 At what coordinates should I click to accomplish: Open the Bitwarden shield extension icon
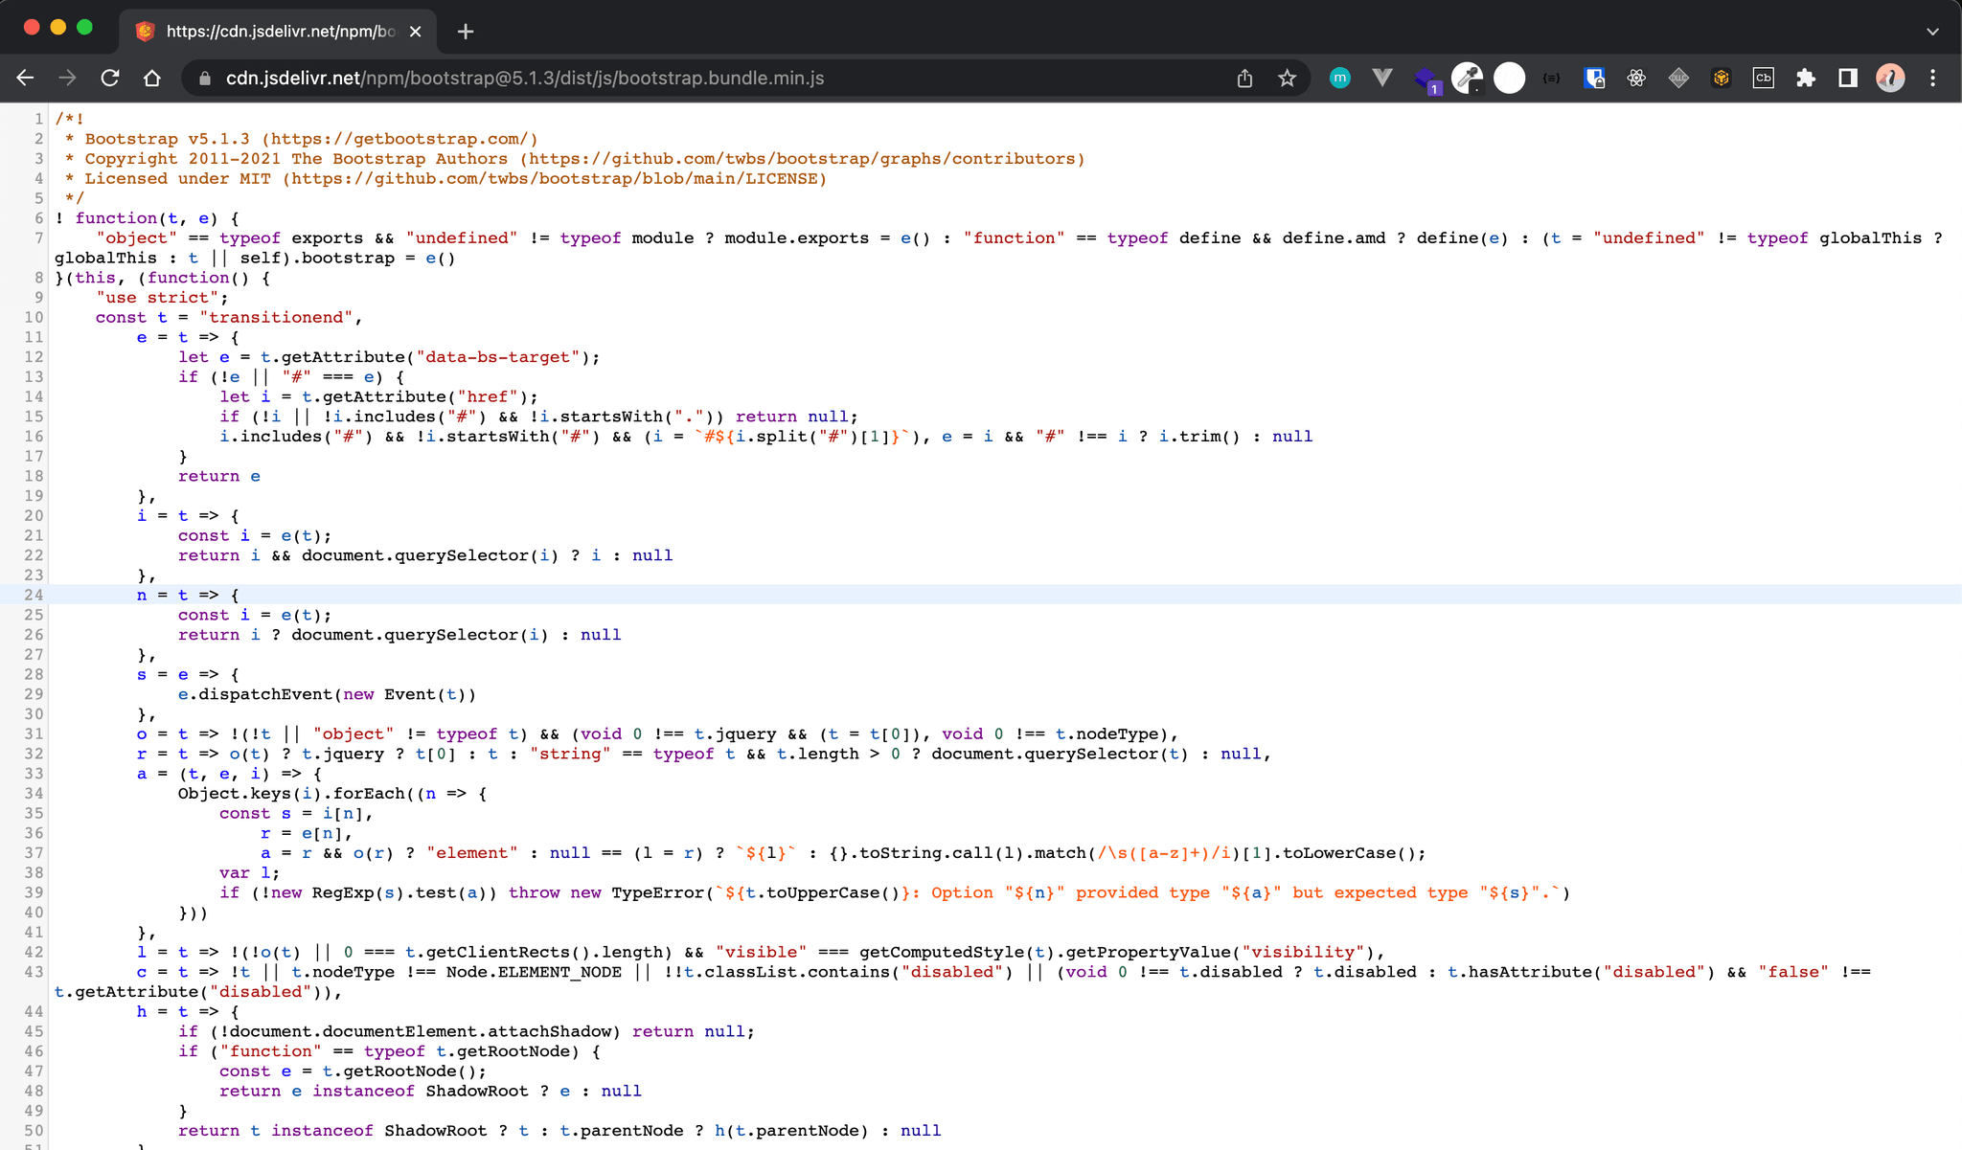(x=1594, y=79)
